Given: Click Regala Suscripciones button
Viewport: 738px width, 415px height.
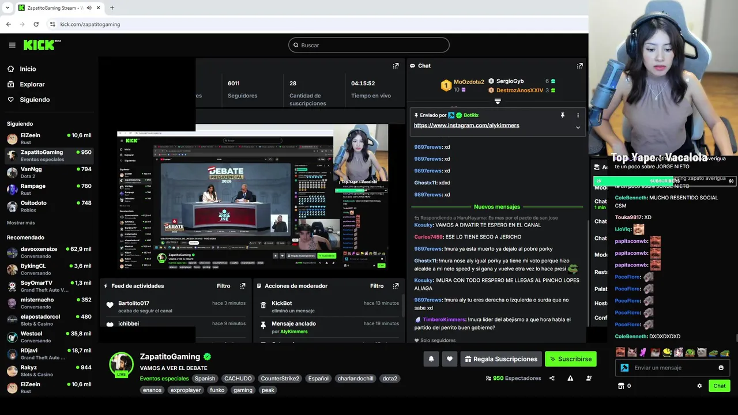Looking at the screenshot, I should 501,359.
